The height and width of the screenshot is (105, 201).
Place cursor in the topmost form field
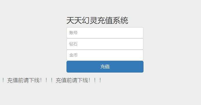point(105,33)
